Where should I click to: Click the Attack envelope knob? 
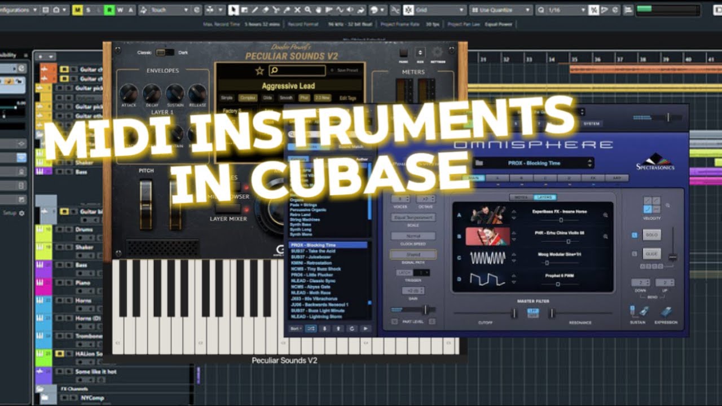129,94
